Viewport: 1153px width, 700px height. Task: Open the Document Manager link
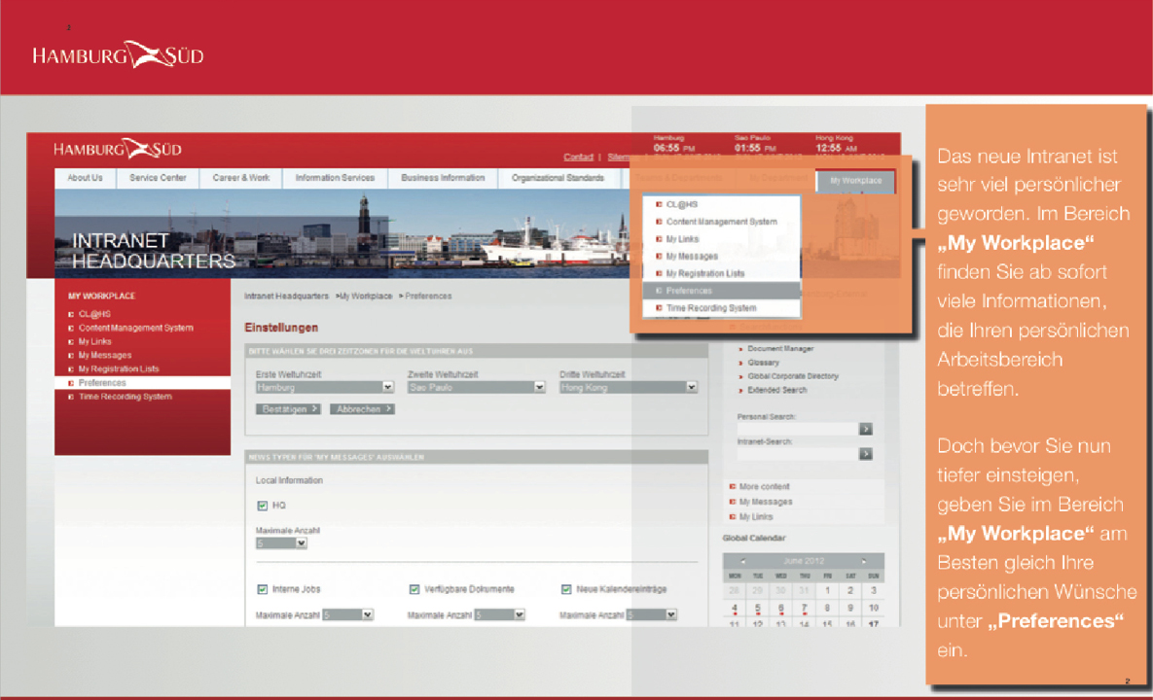click(x=780, y=349)
